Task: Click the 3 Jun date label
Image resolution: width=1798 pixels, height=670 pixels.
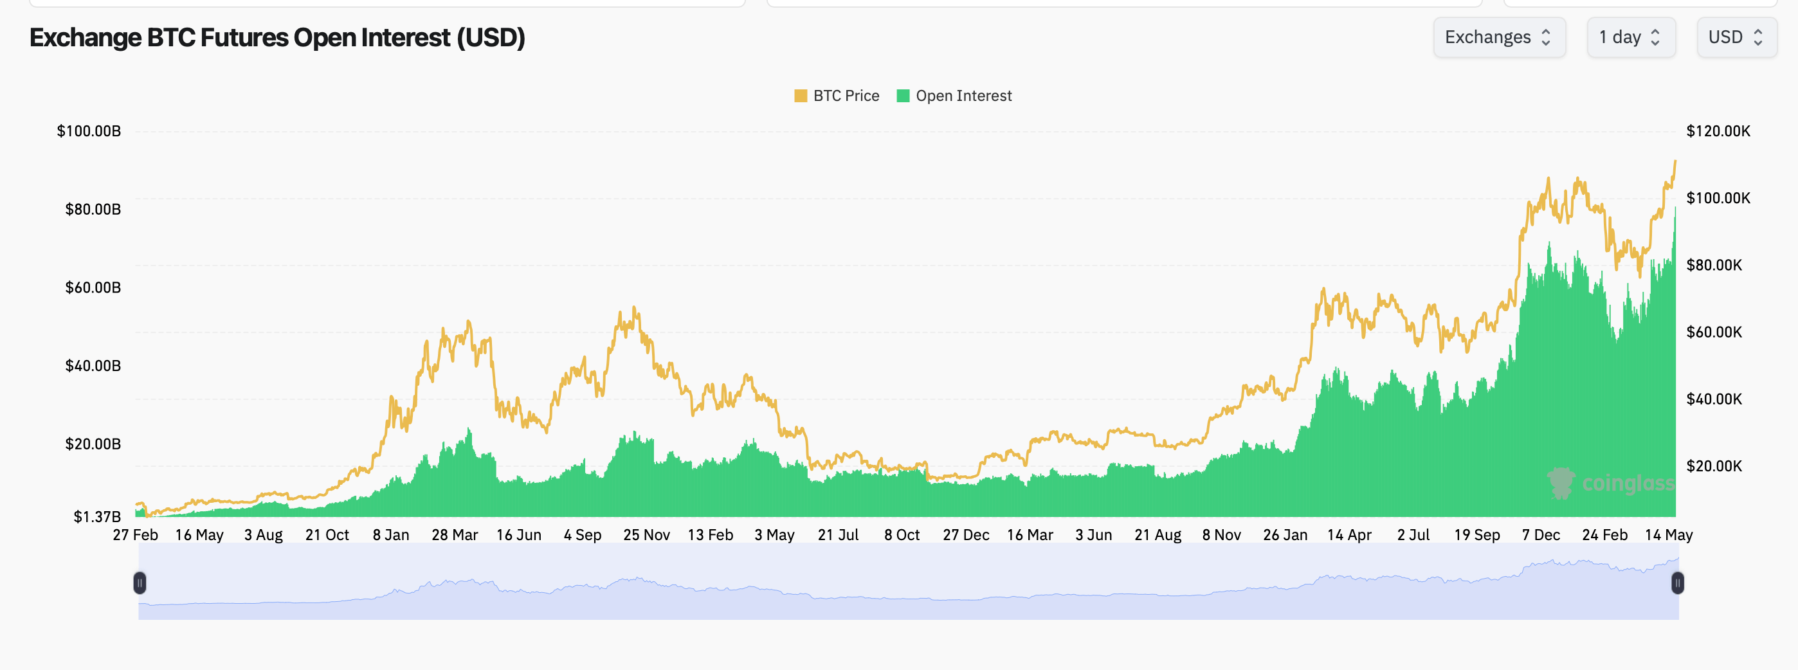Action: tap(1094, 534)
